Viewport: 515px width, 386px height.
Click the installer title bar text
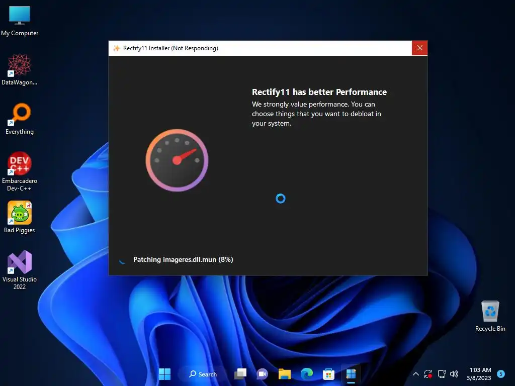tap(170, 48)
